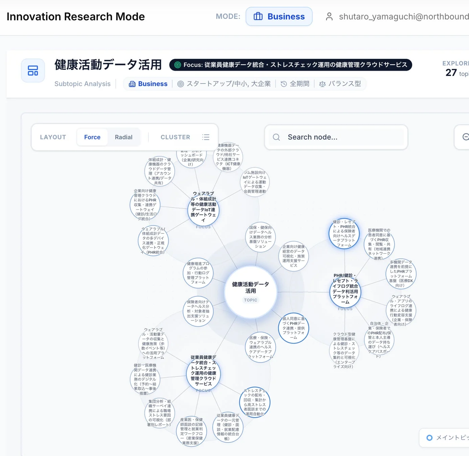Image resolution: width=469 pixels, height=456 pixels.
Task: Click the search magnifier icon in node search bar
Action: [276, 137]
